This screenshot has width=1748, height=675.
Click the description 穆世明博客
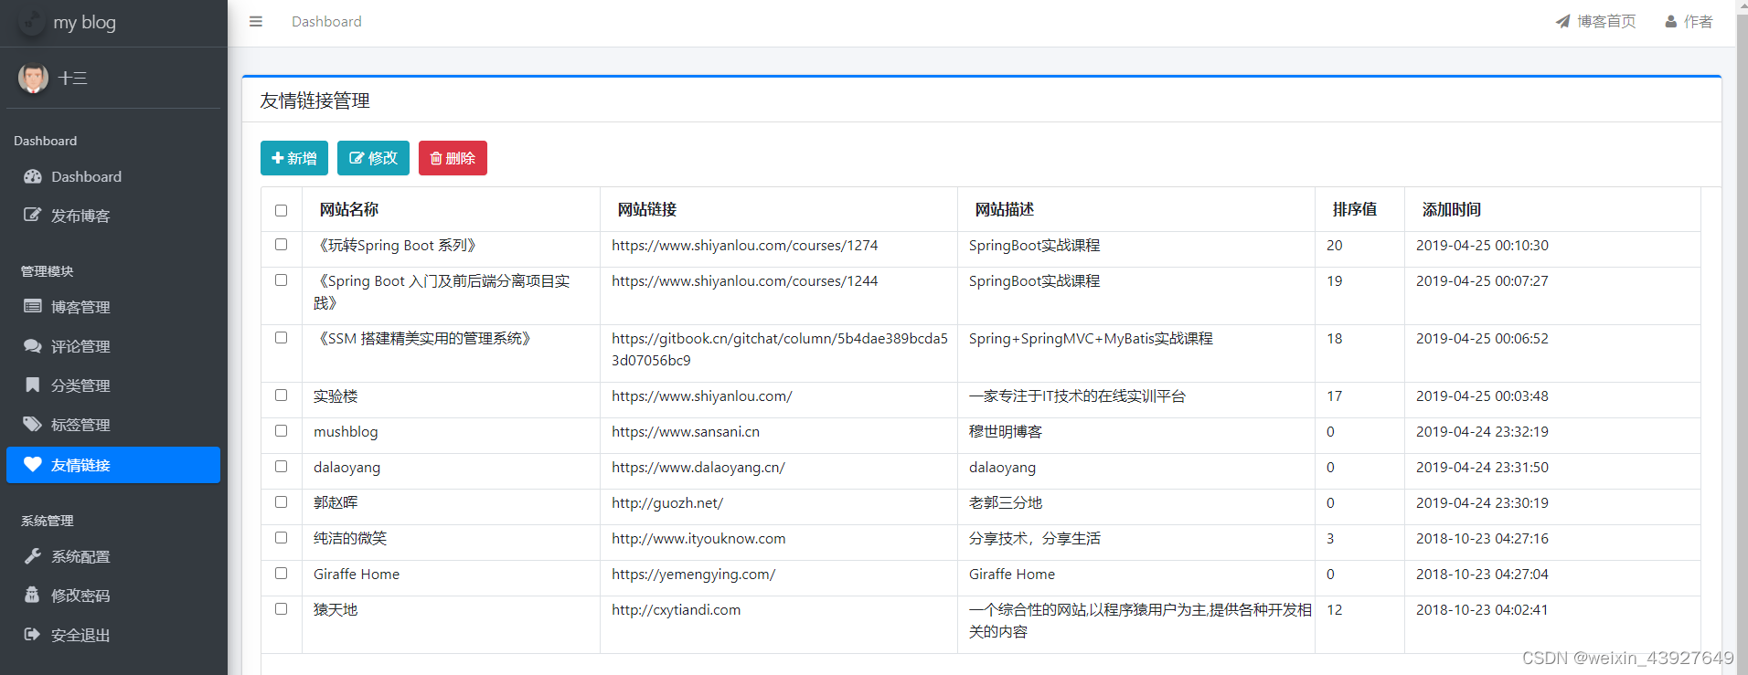(x=1006, y=431)
